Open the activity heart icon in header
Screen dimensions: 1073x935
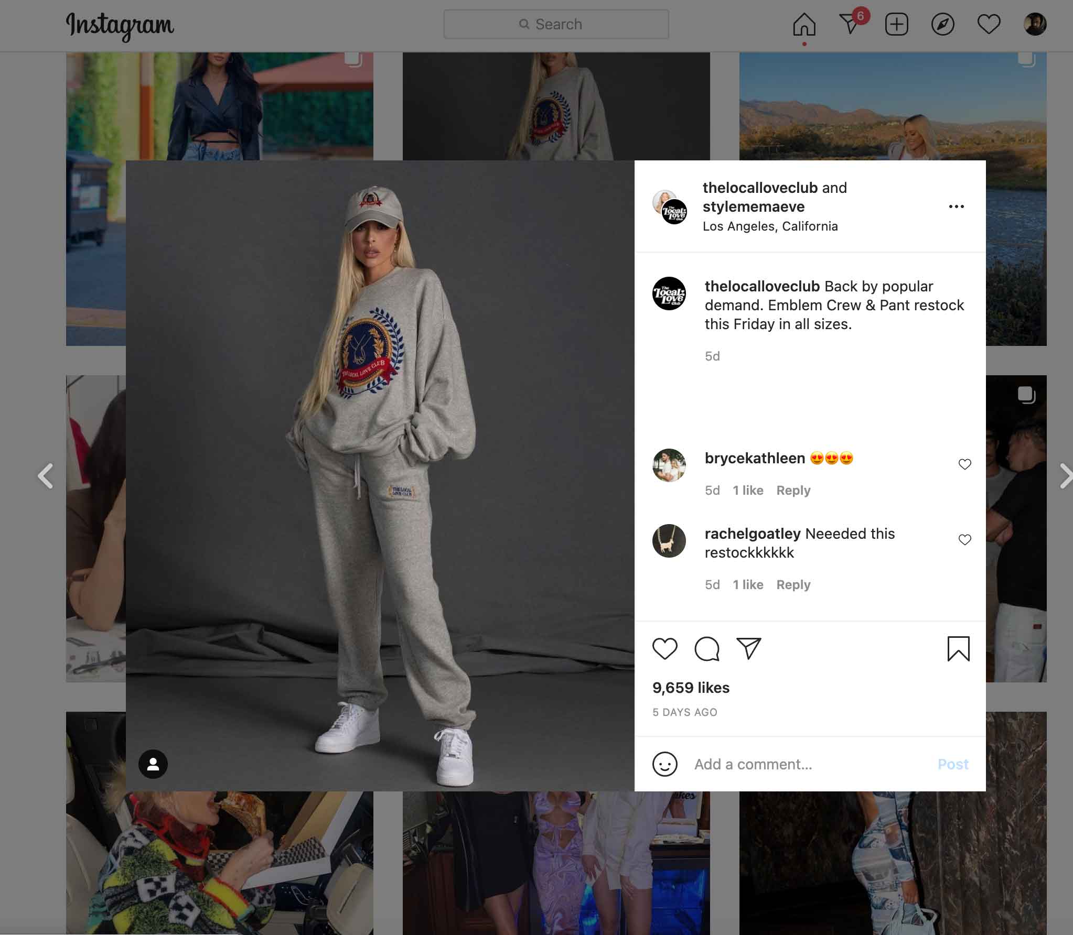click(989, 25)
